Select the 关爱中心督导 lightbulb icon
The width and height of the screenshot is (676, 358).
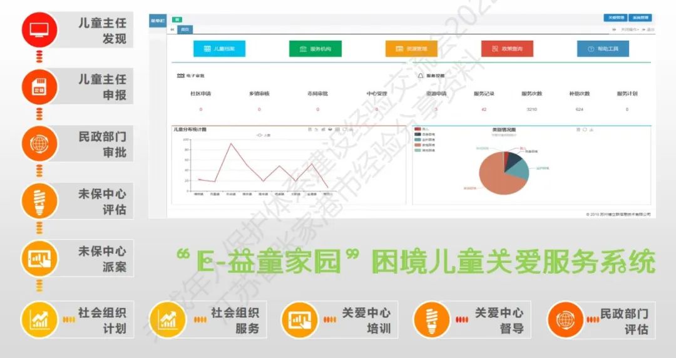pos(431,319)
